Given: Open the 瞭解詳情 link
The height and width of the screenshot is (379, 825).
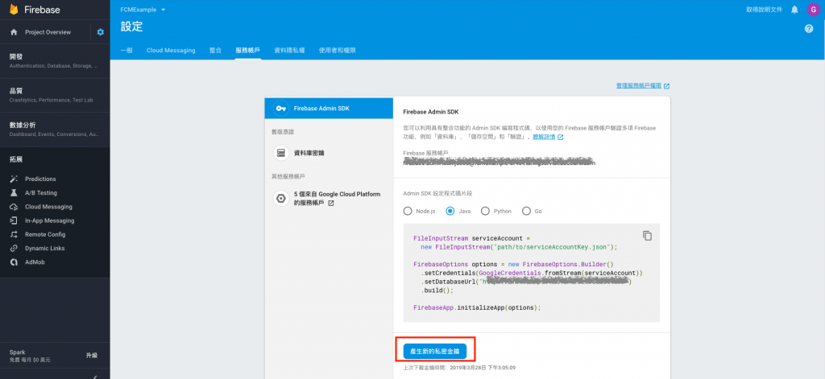Looking at the screenshot, I should [544, 138].
